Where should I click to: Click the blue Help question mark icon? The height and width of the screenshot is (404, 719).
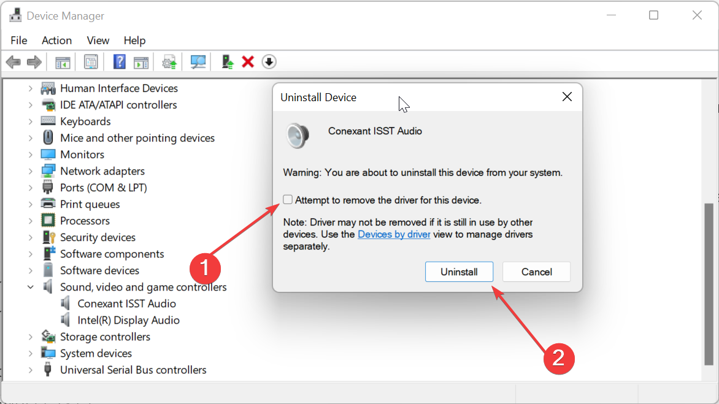pos(119,62)
